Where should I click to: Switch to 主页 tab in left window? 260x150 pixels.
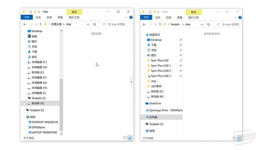(38, 17)
